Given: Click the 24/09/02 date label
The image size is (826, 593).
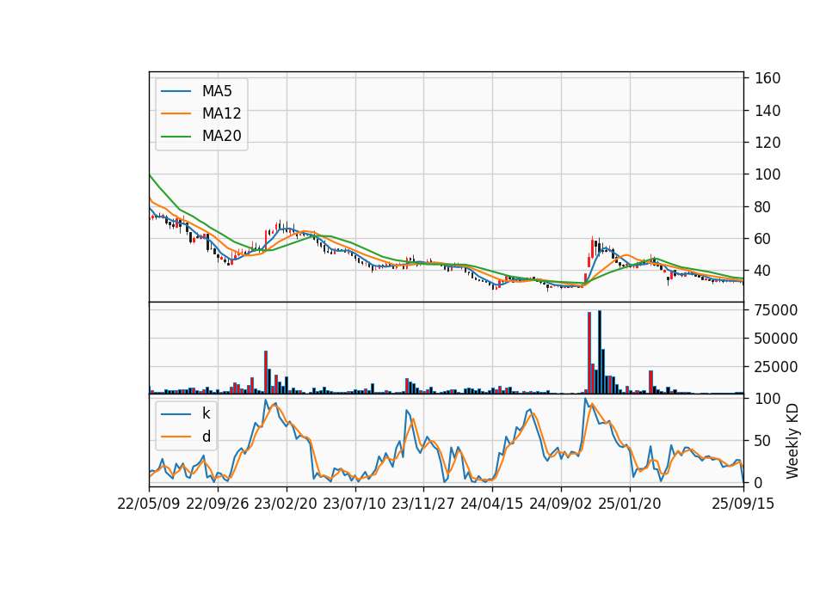Looking at the screenshot, I should point(560,504).
